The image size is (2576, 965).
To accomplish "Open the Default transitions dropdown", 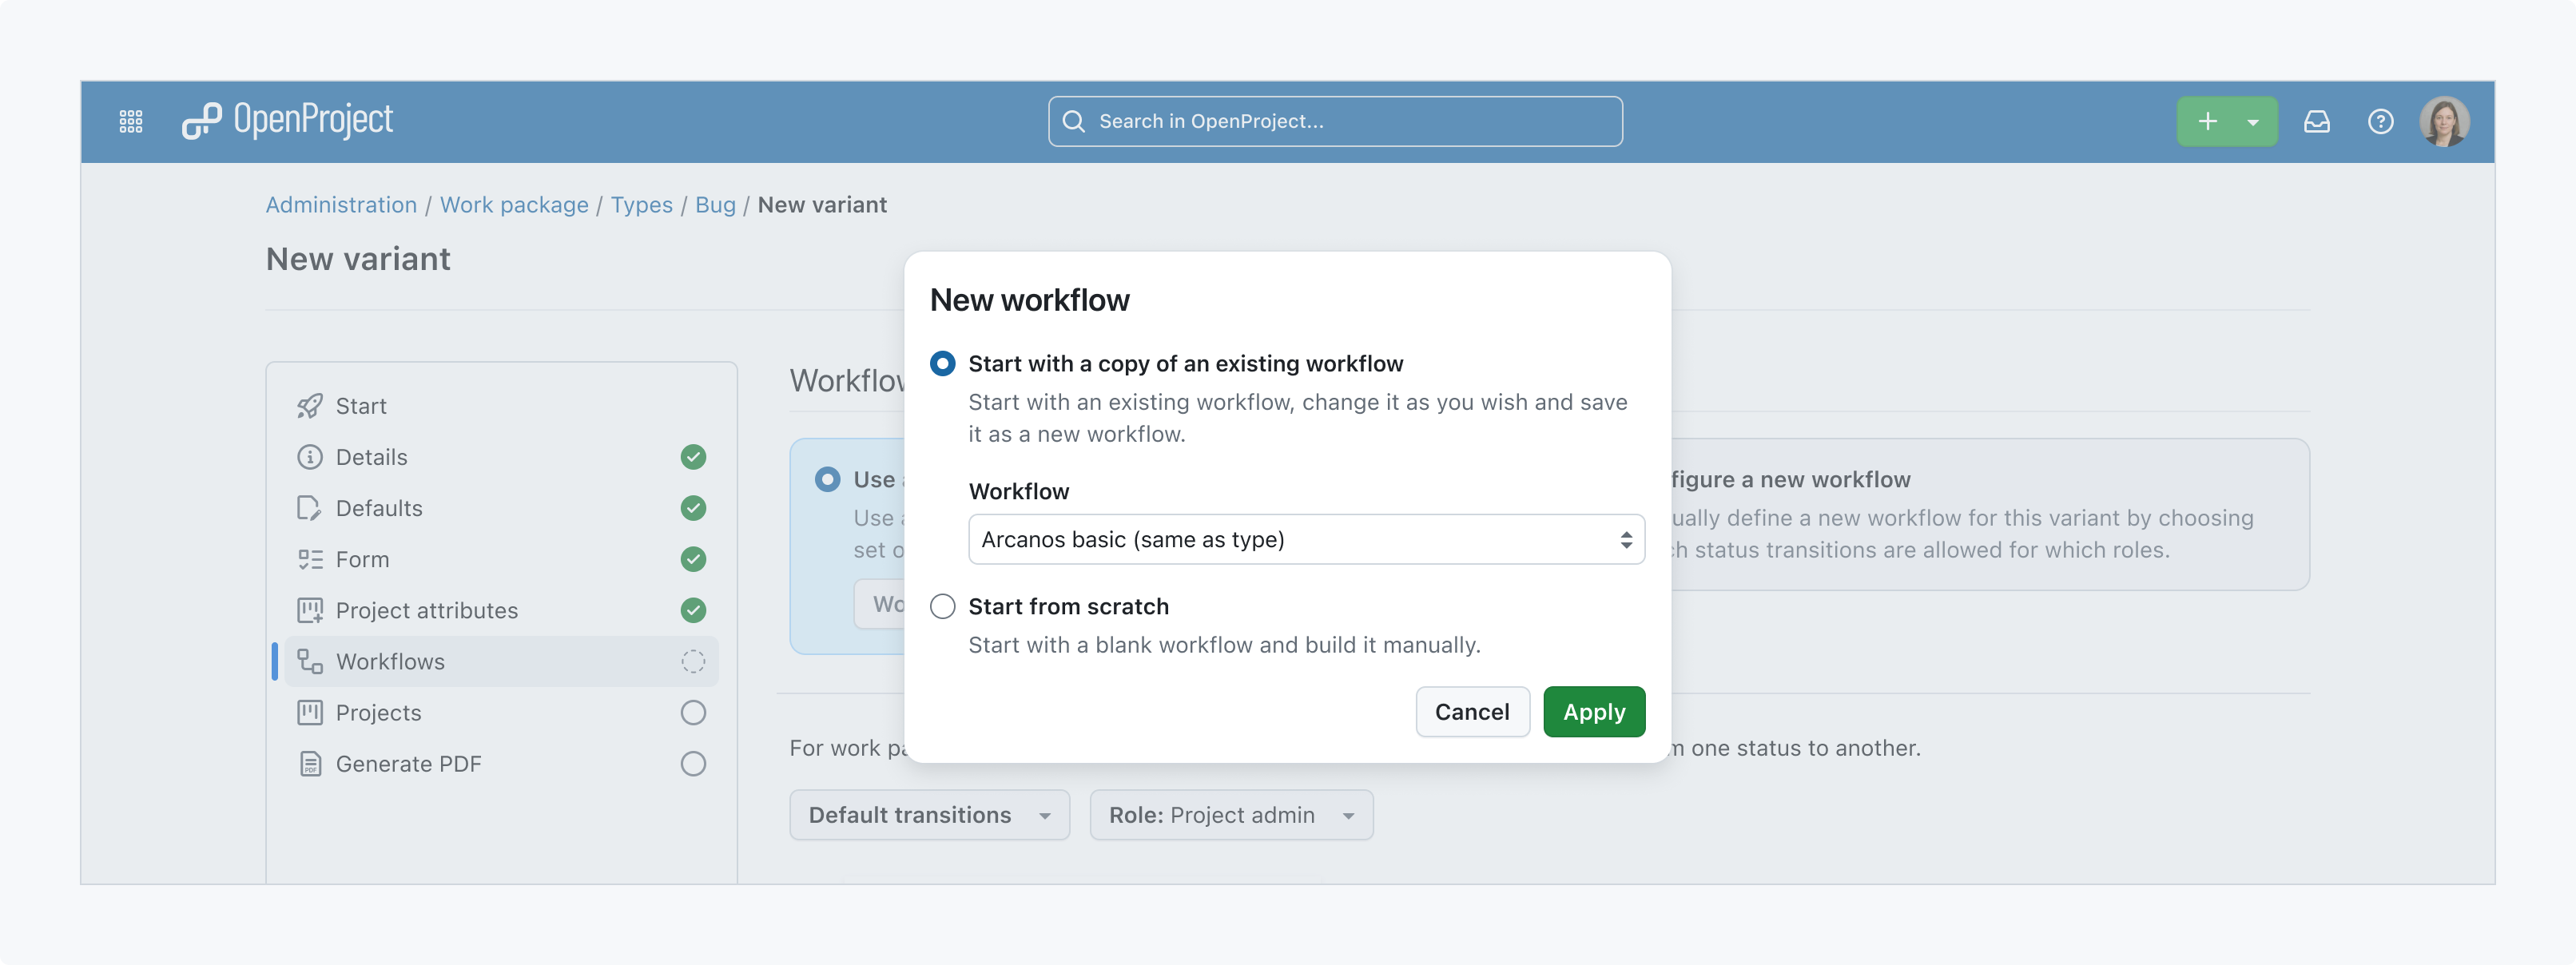I will point(929,815).
